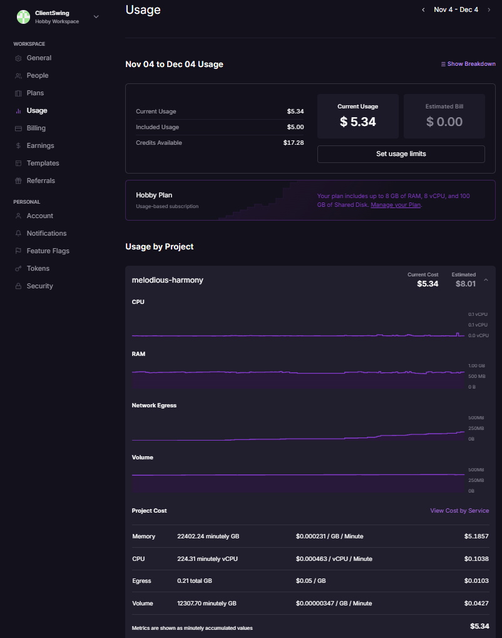
Task: Click the ClientSwing workspace avatar
Action: pyautogui.click(x=23, y=17)
